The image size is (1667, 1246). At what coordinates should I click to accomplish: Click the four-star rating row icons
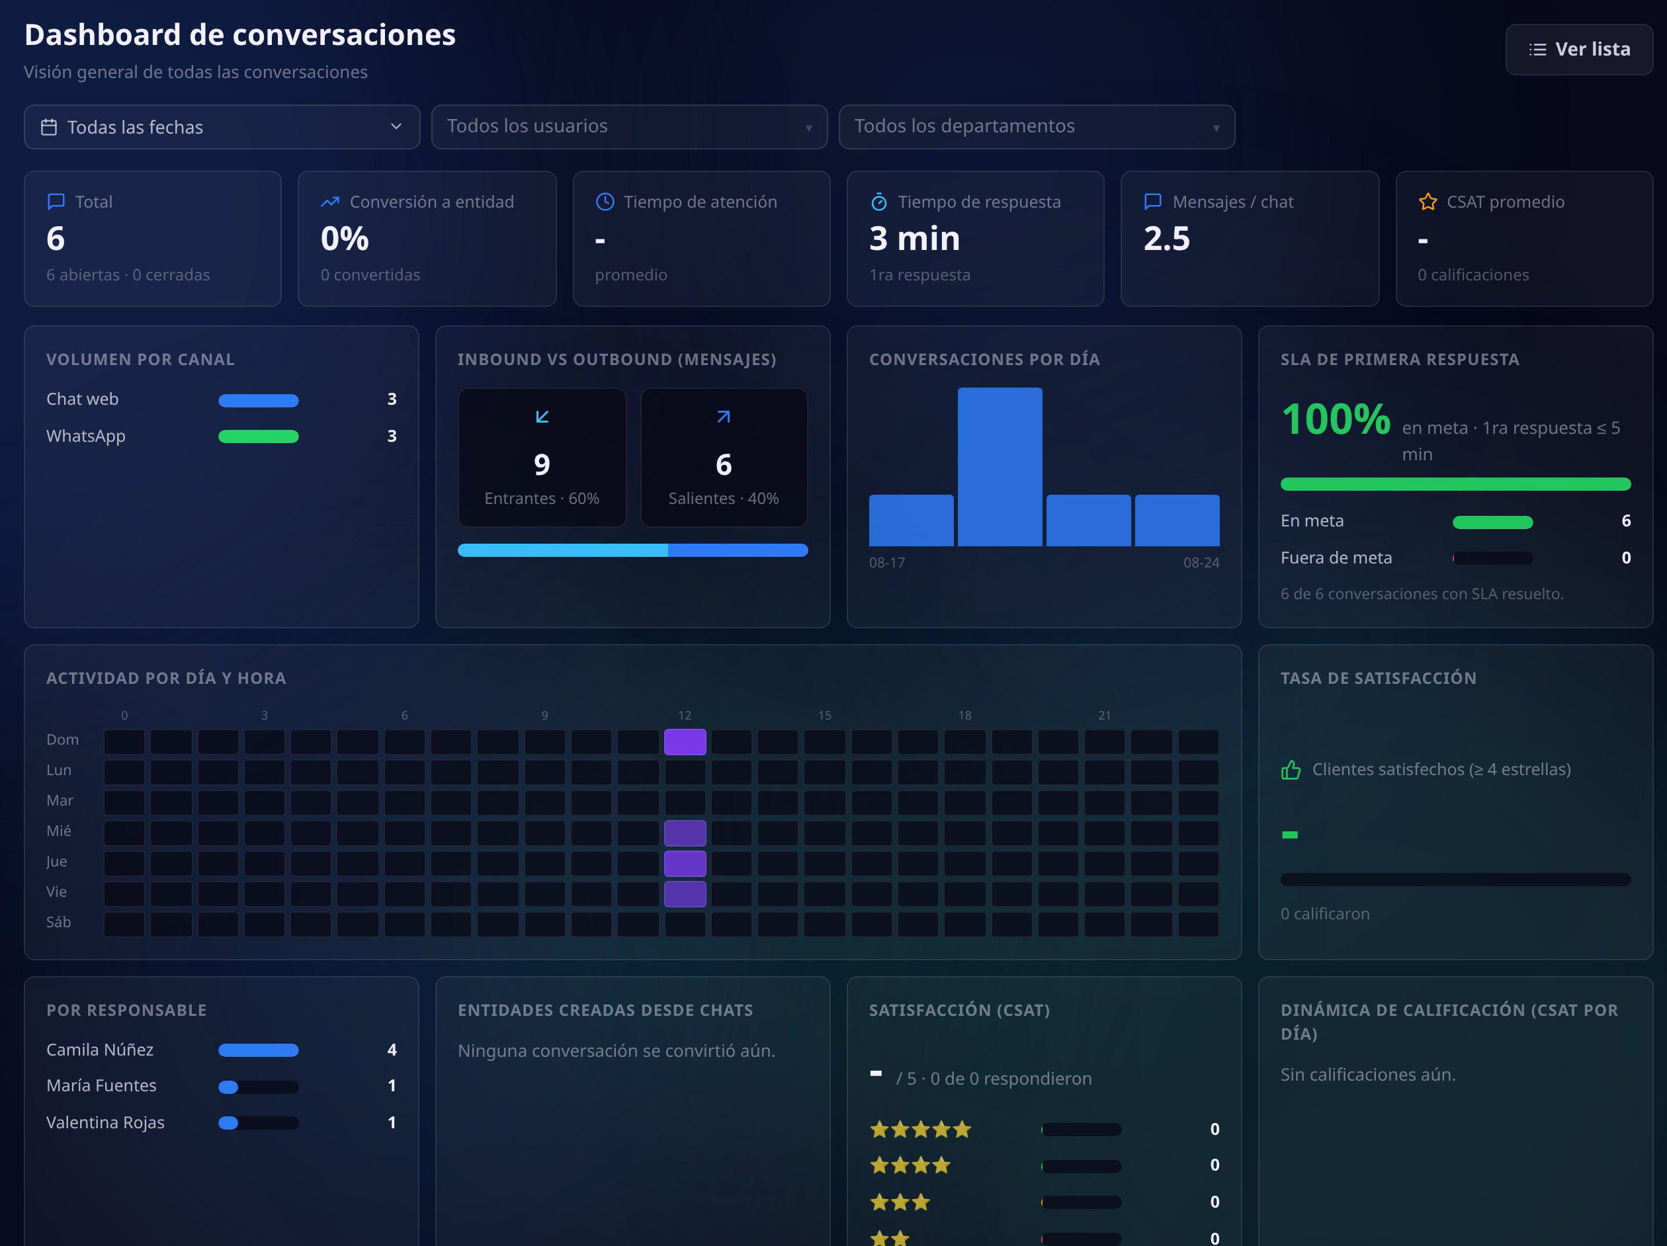tap(910, 1165)
